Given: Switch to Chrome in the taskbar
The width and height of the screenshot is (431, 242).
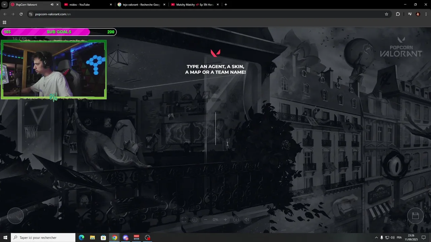Looking at the screenshot, I should [x=114, y=238].
